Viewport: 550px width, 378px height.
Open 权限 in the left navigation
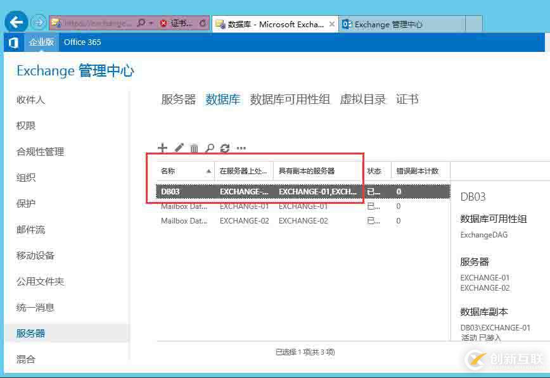[25, 125]
